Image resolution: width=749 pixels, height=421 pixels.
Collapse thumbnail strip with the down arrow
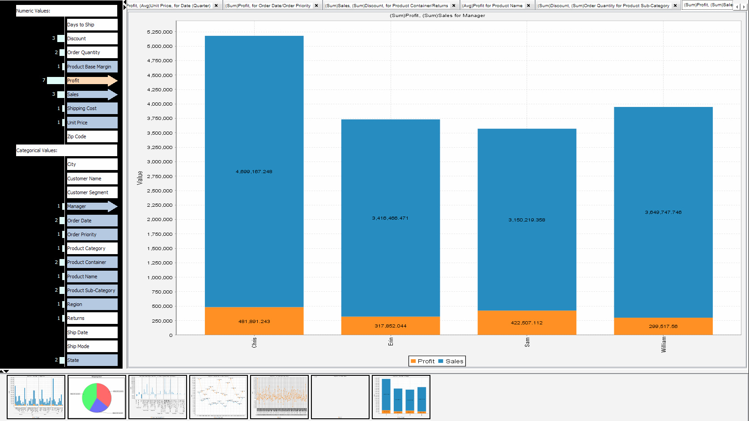click(6, 371)
